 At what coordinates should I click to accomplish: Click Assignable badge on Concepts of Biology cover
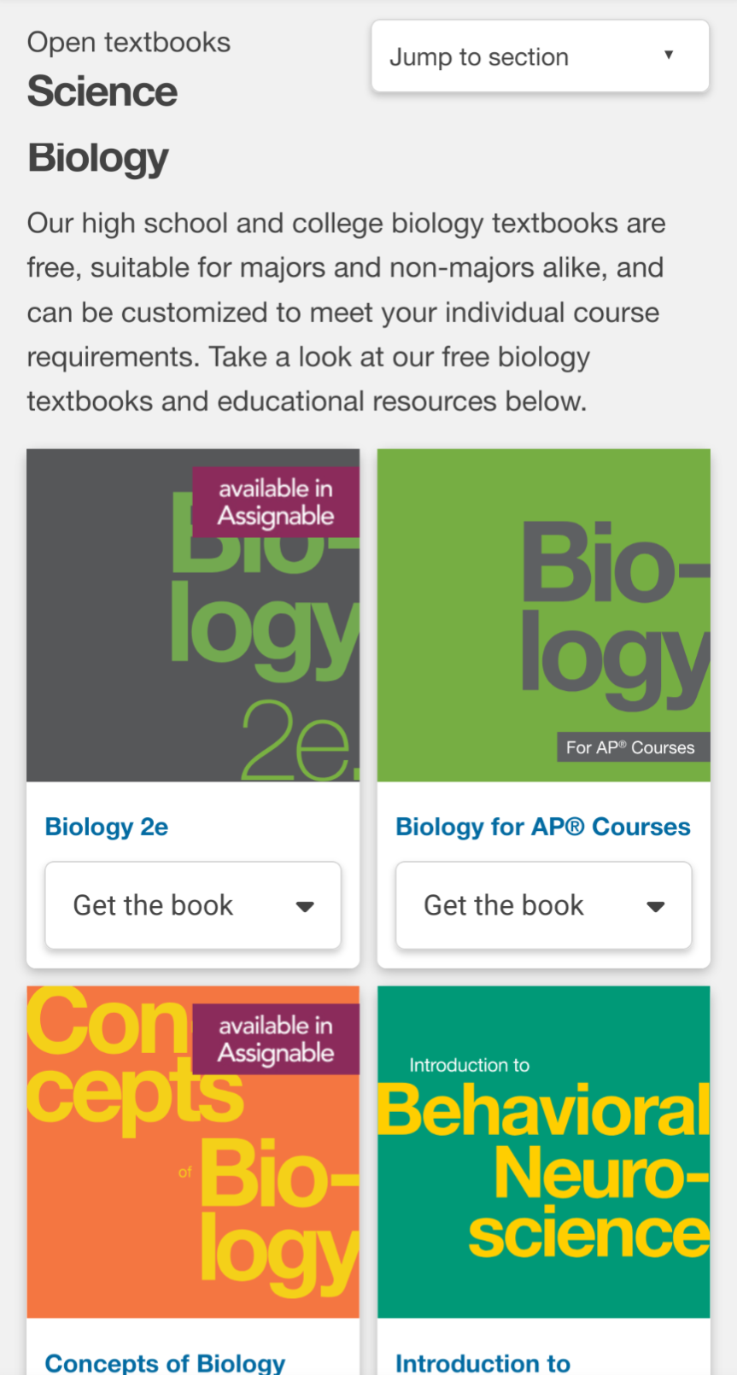click(276, 1039)
